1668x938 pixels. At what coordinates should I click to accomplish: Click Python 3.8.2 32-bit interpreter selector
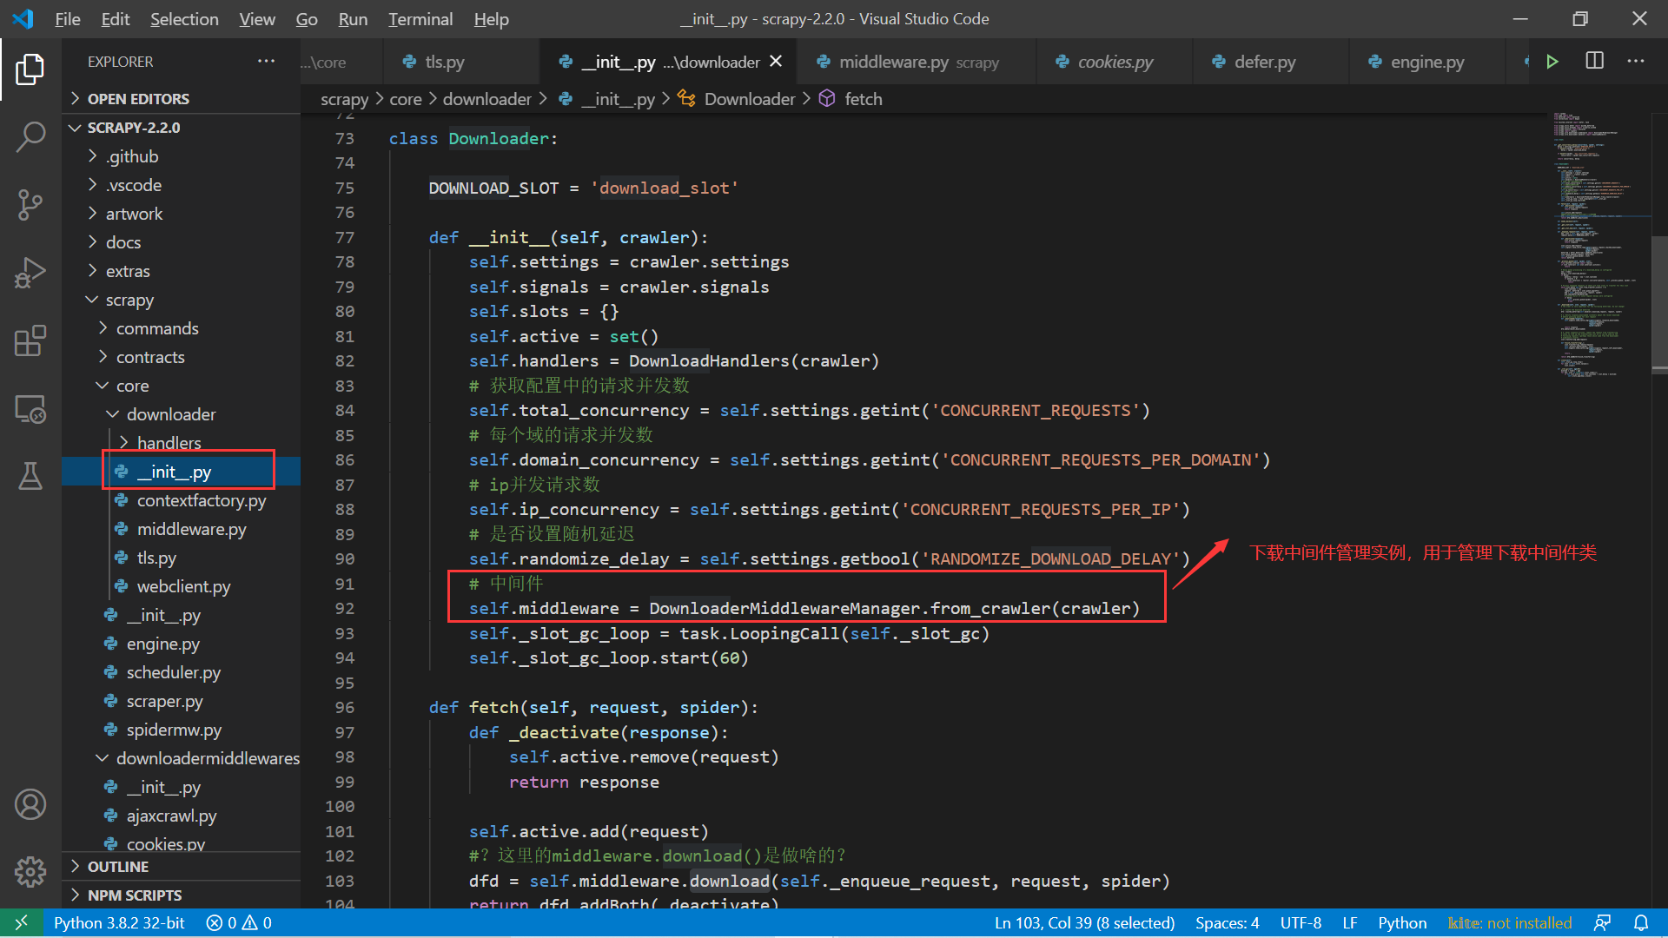[119, 922]
